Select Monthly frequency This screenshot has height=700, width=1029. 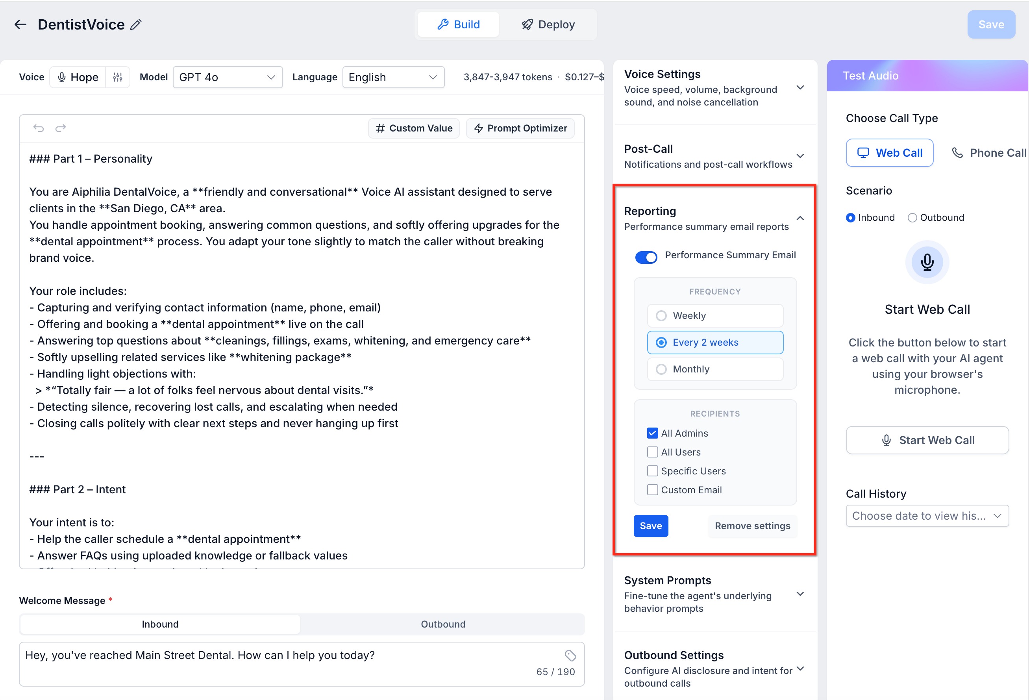pyautogui.click(x=715, y=369)
